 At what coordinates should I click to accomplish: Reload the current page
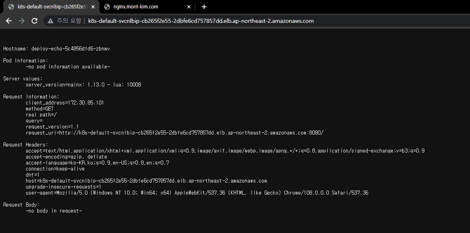(x=35, y=21)
